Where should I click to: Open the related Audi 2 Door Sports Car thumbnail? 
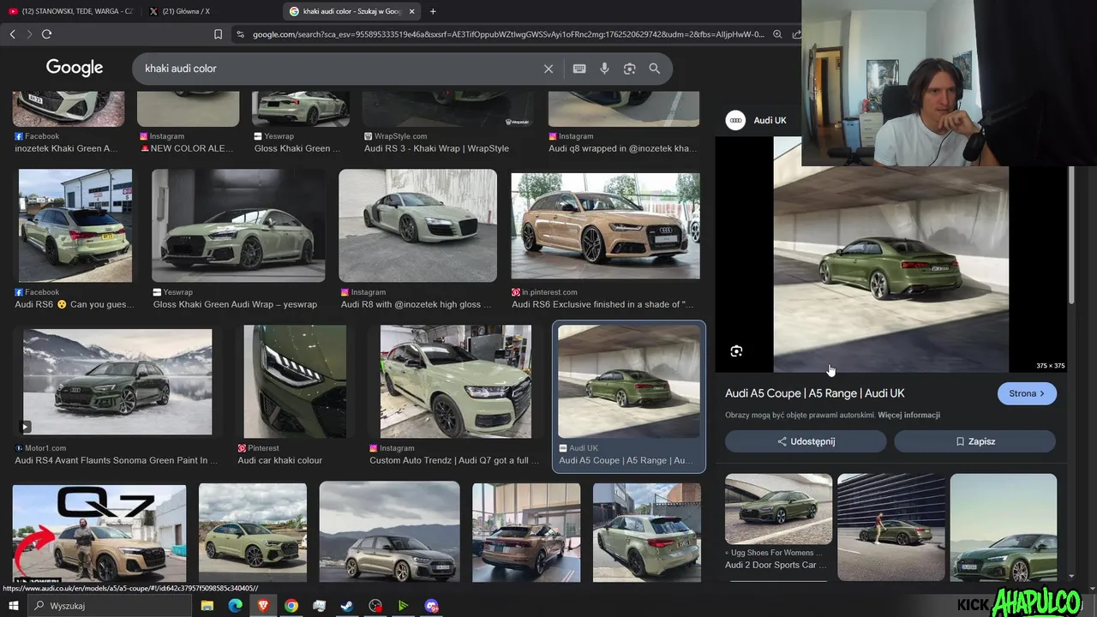click(778, 509)
